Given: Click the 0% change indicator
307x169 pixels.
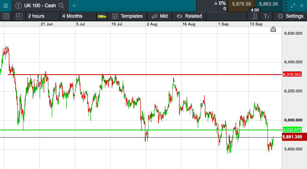Looking at the screenshot, I should click(220, 3).
